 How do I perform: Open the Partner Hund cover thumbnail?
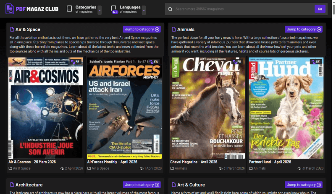coord(286,108)
